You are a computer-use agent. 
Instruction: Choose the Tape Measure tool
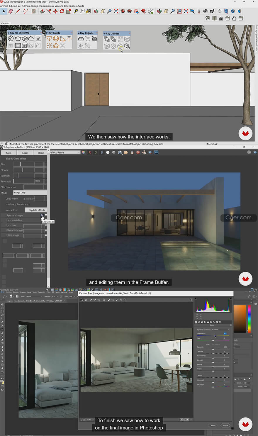(x=76, y=11)
